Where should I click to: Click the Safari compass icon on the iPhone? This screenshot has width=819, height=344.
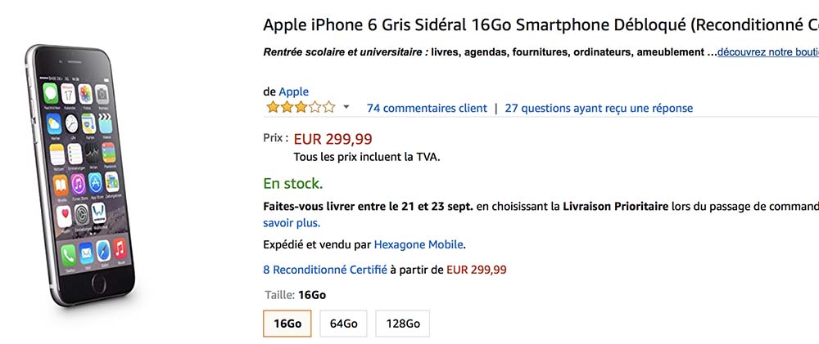[x=104, y=250]
